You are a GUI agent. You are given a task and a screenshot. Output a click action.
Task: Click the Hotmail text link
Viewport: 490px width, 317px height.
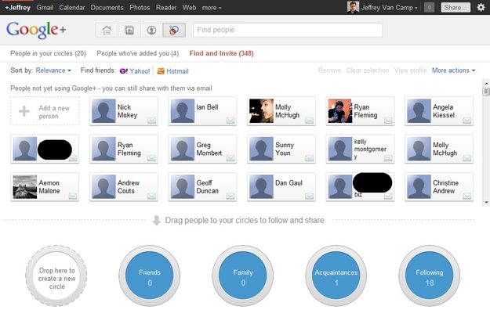click(177, 71)
